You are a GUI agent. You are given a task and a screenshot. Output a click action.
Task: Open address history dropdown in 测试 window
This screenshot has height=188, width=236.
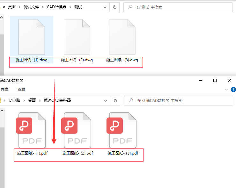click(x=105, y=7)
